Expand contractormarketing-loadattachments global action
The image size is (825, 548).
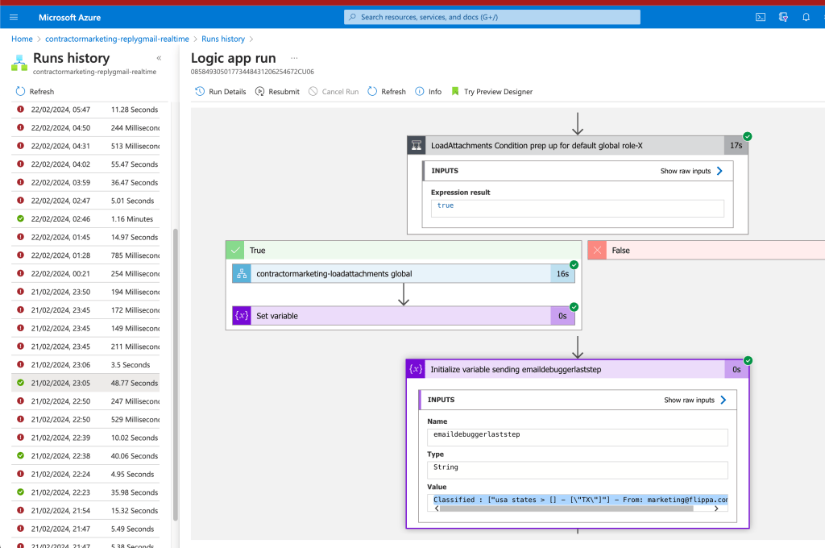point(404,274)
